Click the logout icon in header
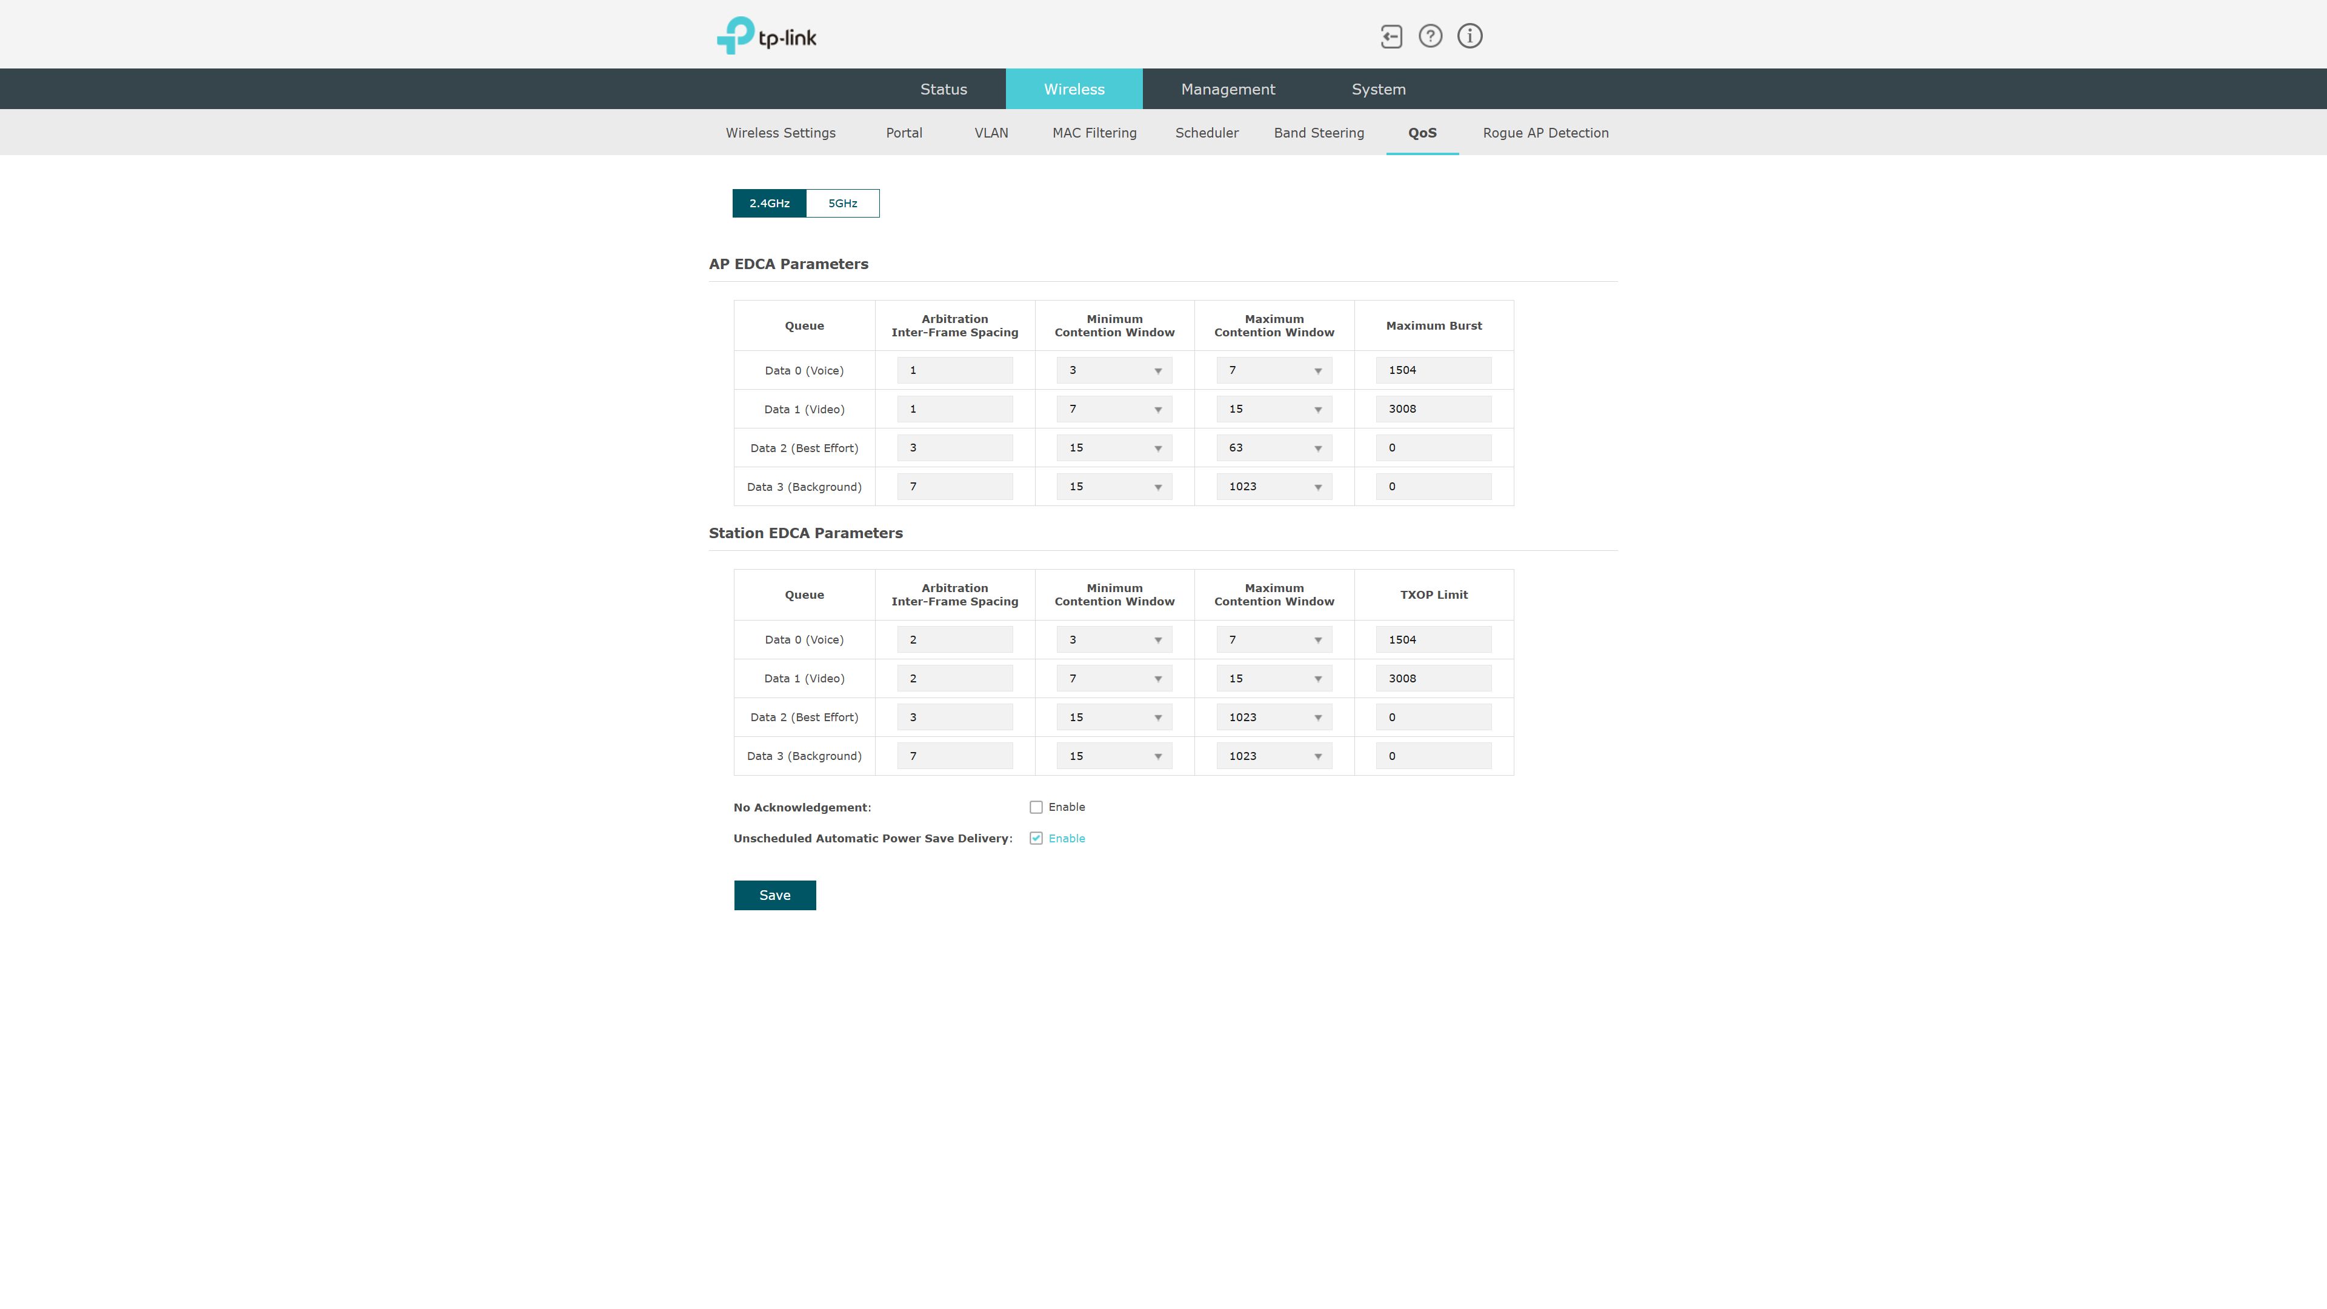 (1391, 36)
